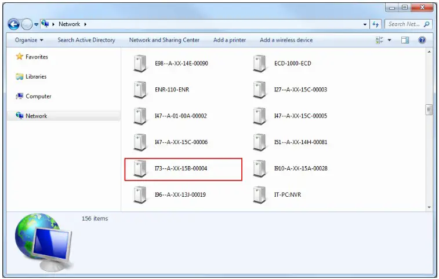Select Favorites in the navigation pane

(x=37, y=57)
